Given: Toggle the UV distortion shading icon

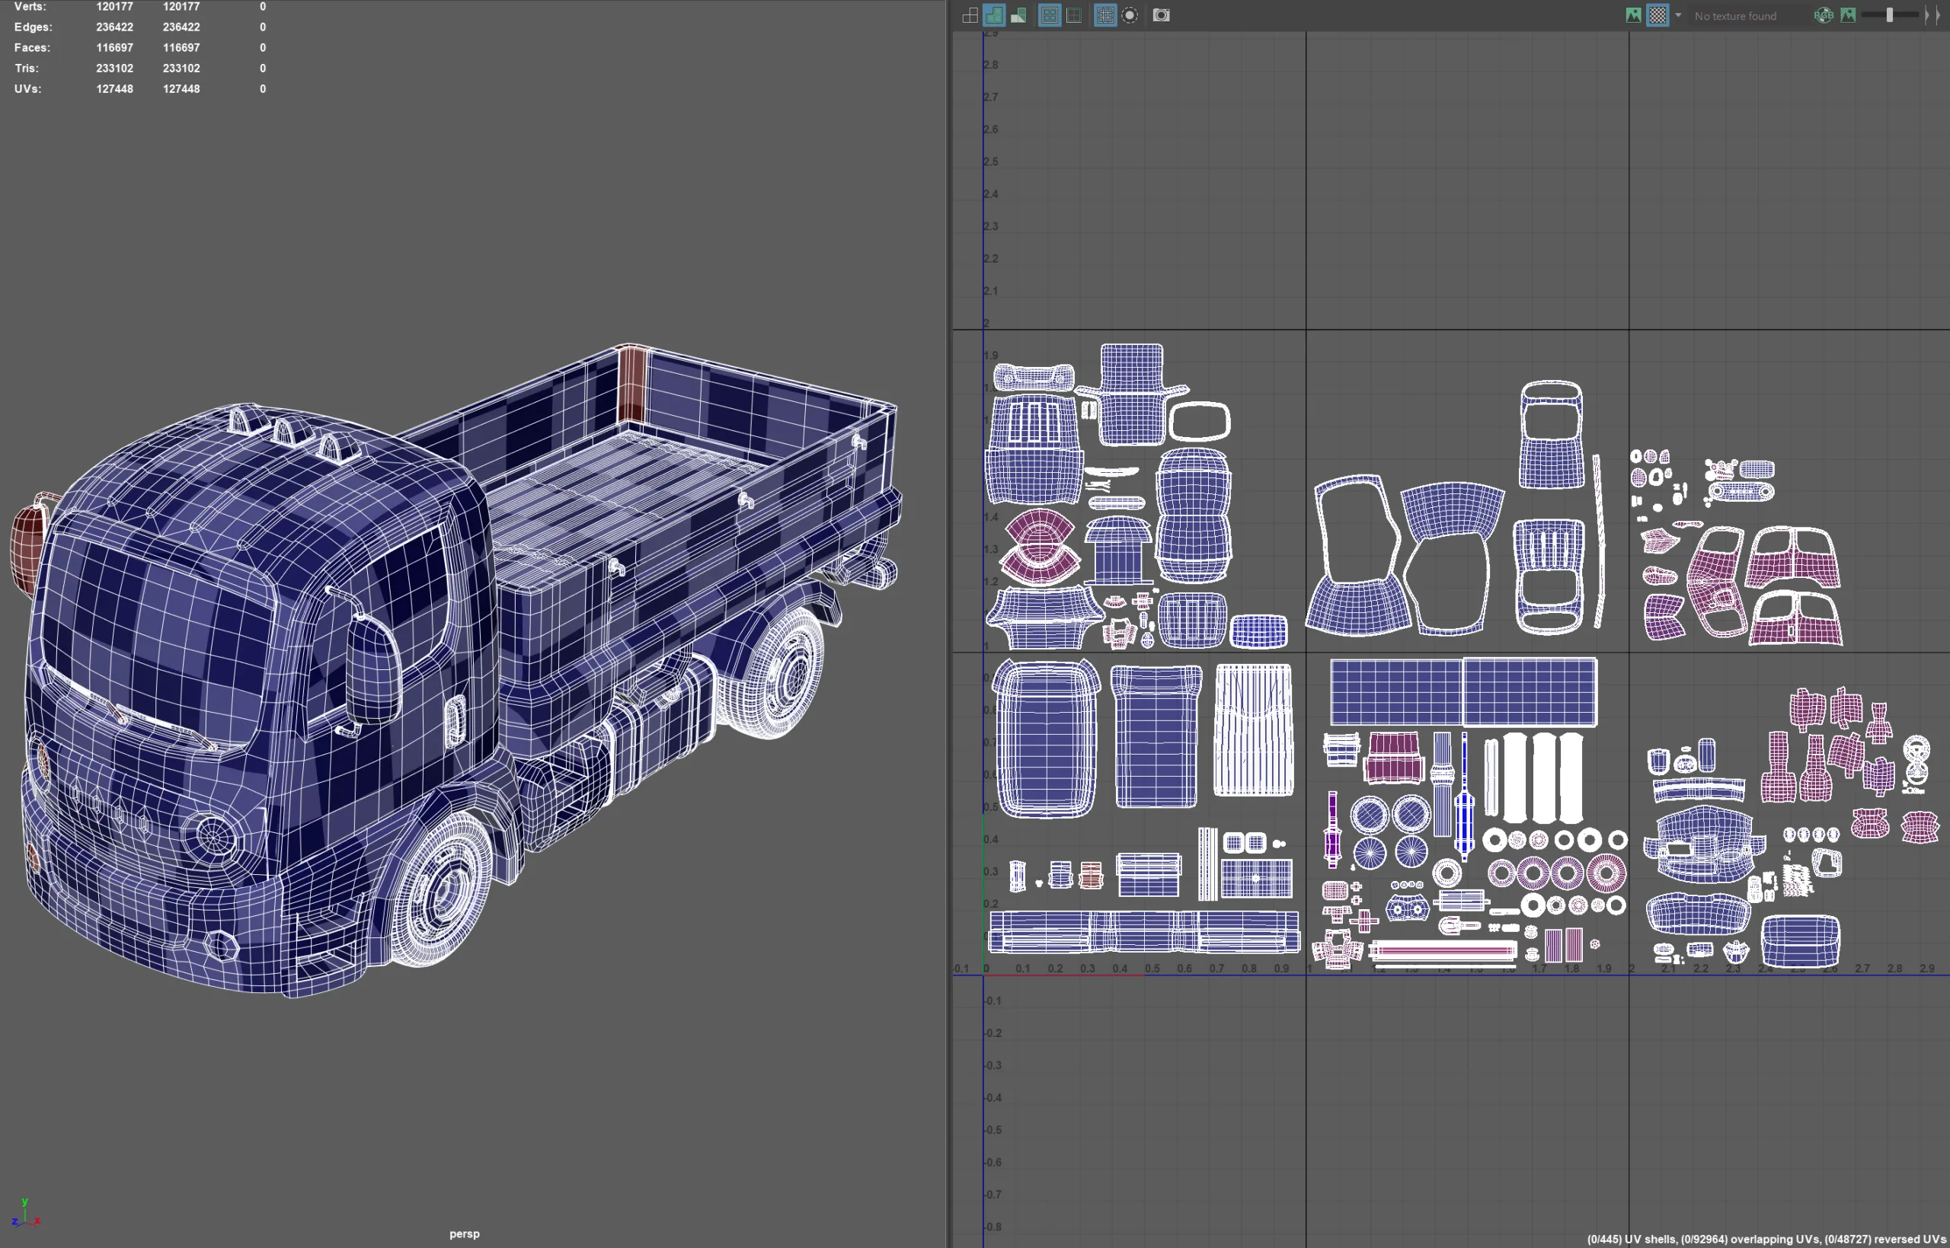Looking at the screenshot, I should 1018,15.
